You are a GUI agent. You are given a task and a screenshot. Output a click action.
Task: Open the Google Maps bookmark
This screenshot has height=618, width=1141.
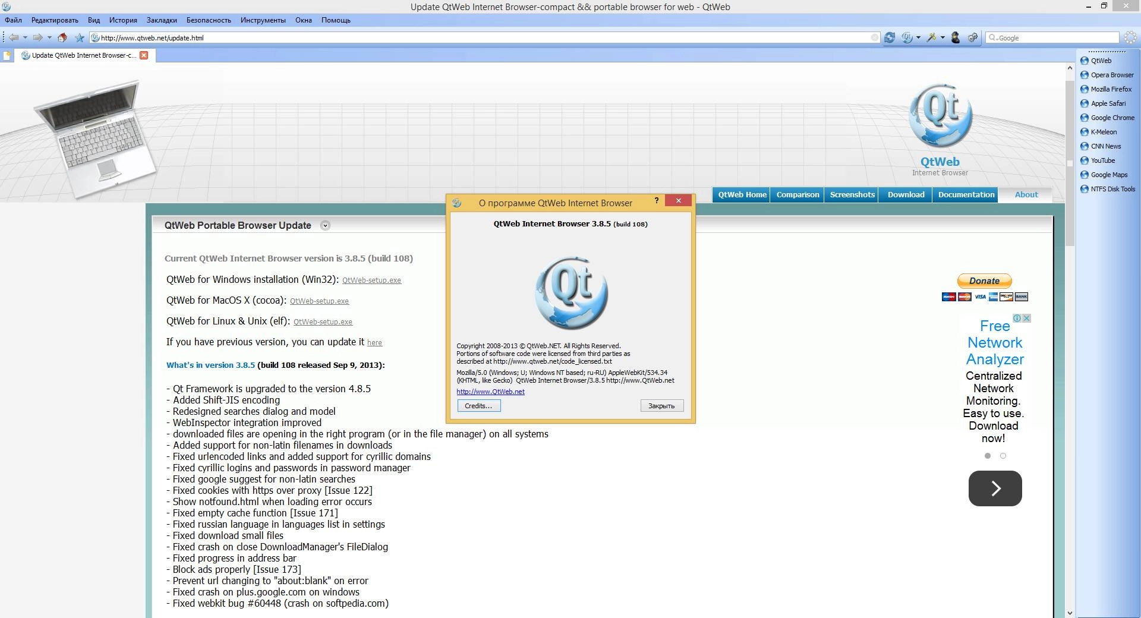pyautogui.click(x=1104, y=175)
